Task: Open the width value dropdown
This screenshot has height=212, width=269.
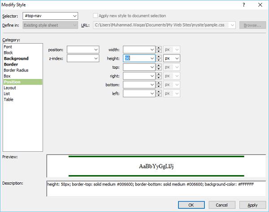Action: [152, 50]
